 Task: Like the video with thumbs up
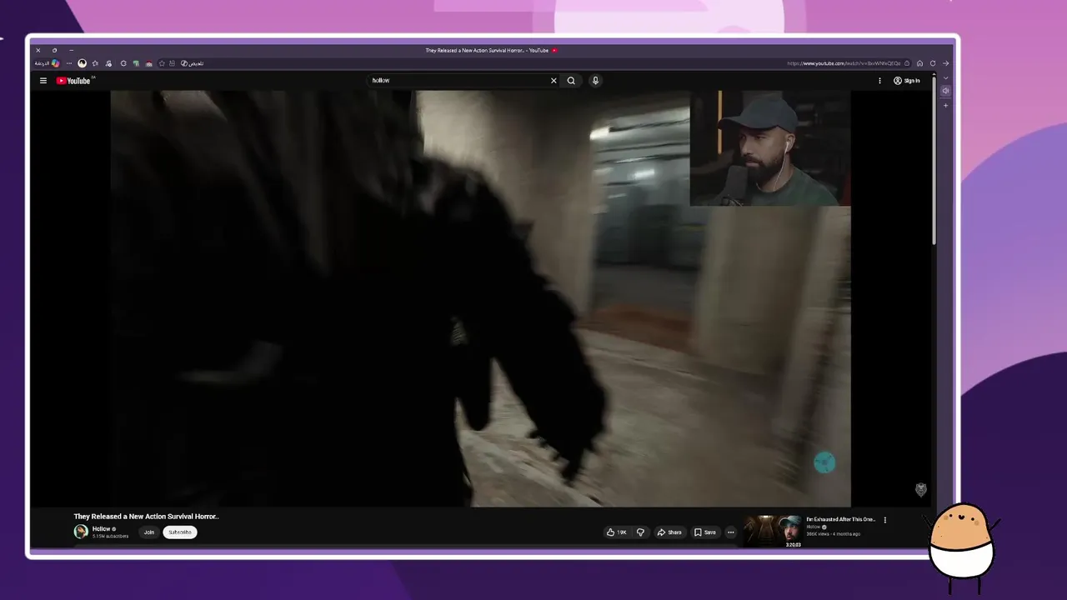click(x=616, y=532)
